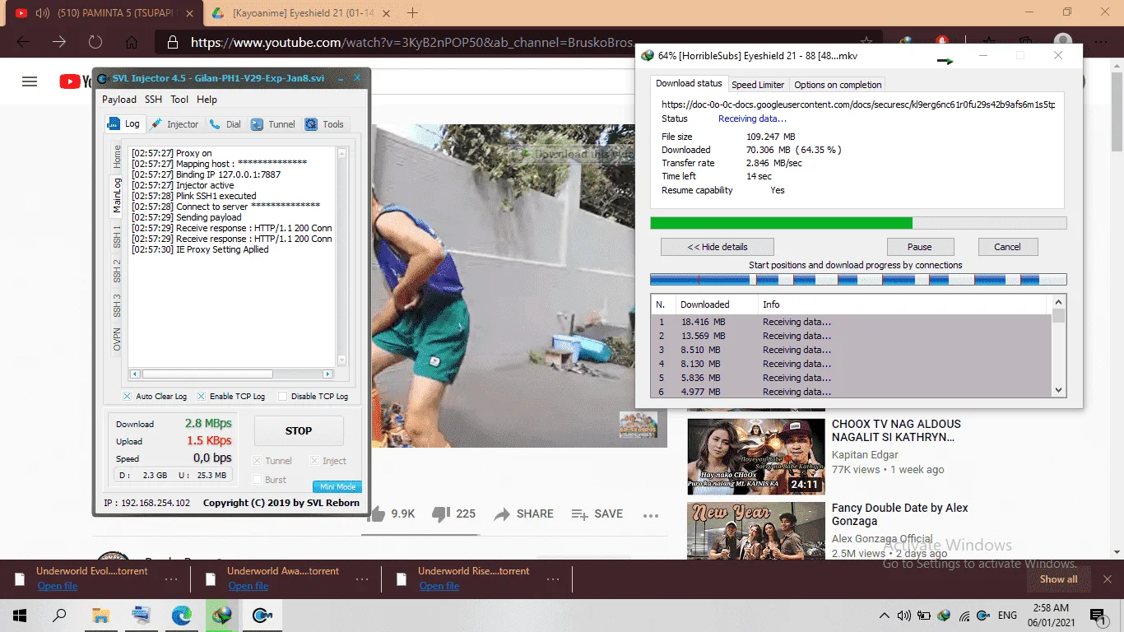1124x632 pixels.
Task: Click the STOP button in SVL Injector
Action: [x=299, y=430]
